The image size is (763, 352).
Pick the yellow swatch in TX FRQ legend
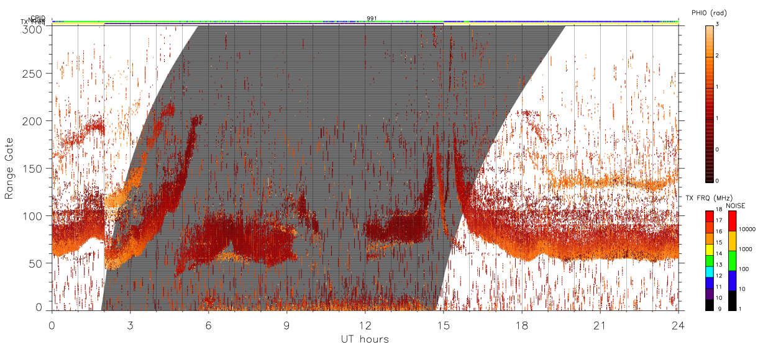point(710,250)
